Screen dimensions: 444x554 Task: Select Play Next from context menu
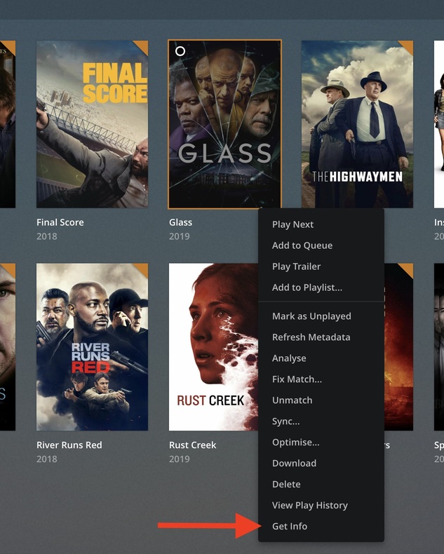(292, 224)
